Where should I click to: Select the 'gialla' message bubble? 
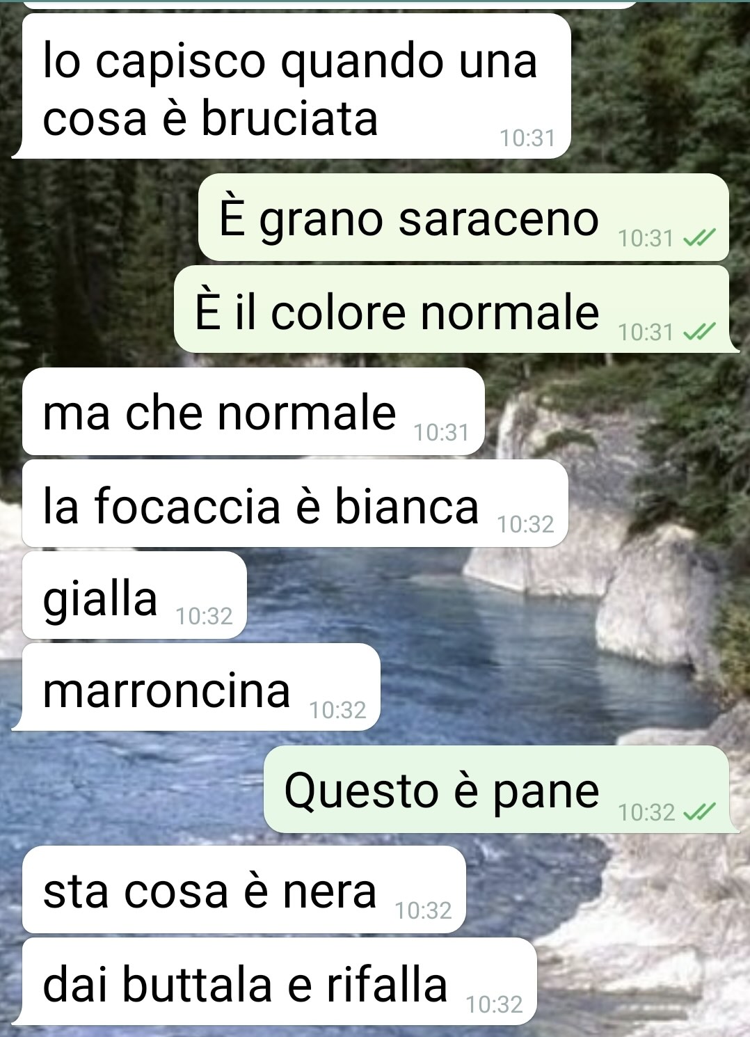[x=134, y=596]
